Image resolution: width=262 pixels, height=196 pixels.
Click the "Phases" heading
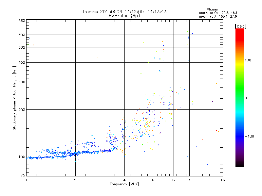(x=212, y=9)
